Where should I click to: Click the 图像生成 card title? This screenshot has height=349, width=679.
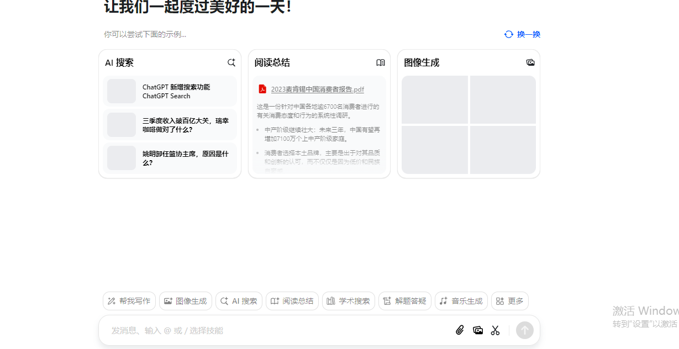pos(422,63)
